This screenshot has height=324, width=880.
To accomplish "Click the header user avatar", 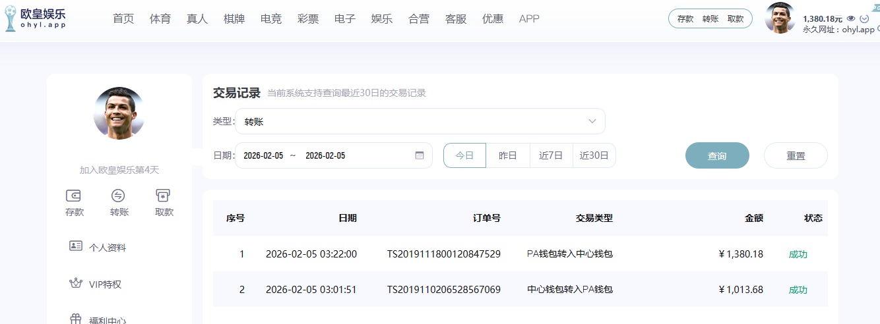I will click(x=780, y=18).
